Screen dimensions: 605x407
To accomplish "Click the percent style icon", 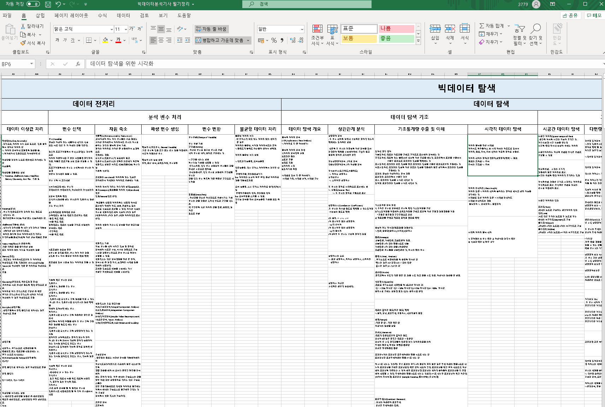I will click(x=274, y=40).
